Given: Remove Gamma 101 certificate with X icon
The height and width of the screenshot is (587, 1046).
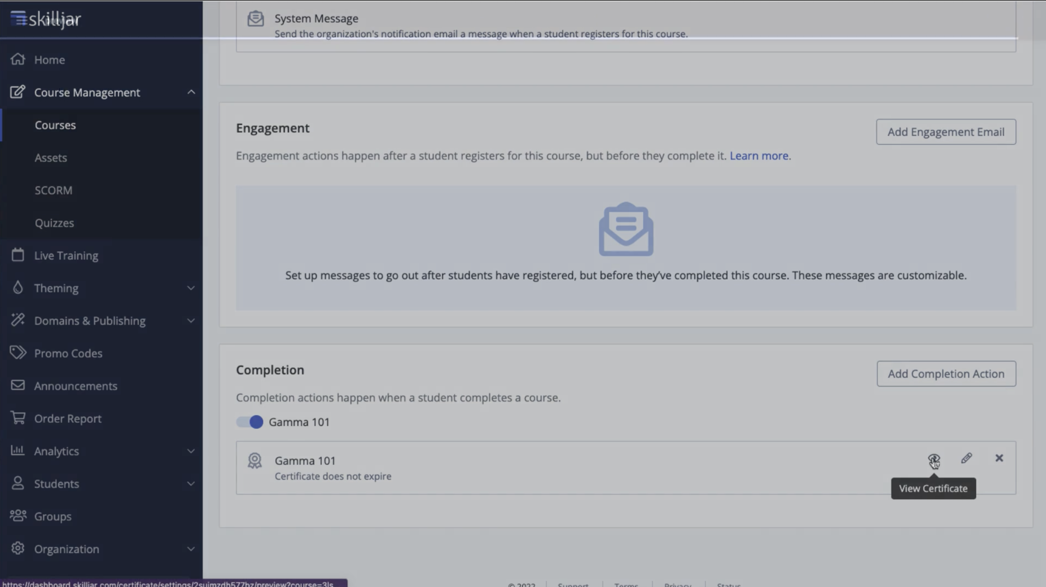Looking at the screenshot, I should point(999,458).
